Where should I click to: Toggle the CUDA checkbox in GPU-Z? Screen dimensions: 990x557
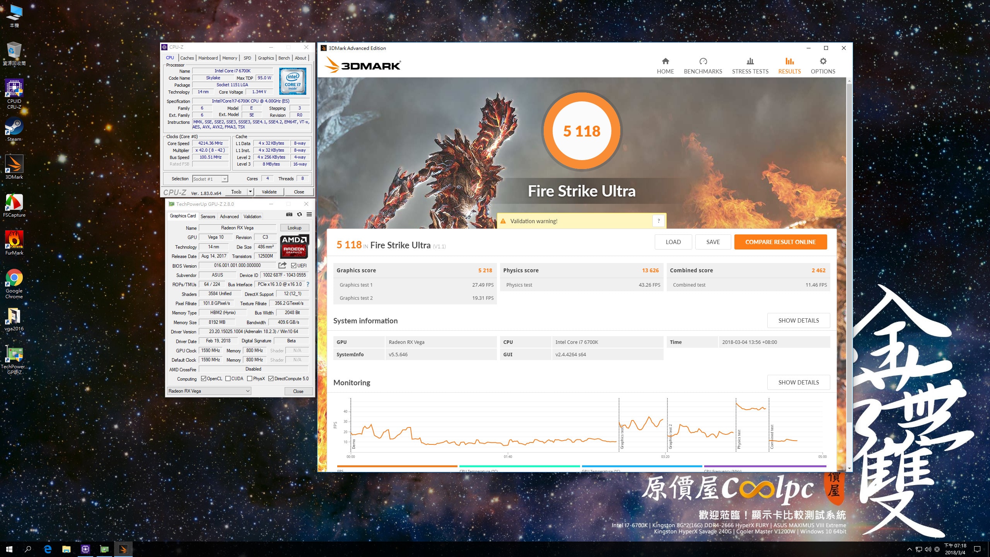point(228,379)
